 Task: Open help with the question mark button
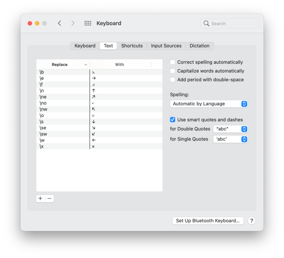coord(251,221)
